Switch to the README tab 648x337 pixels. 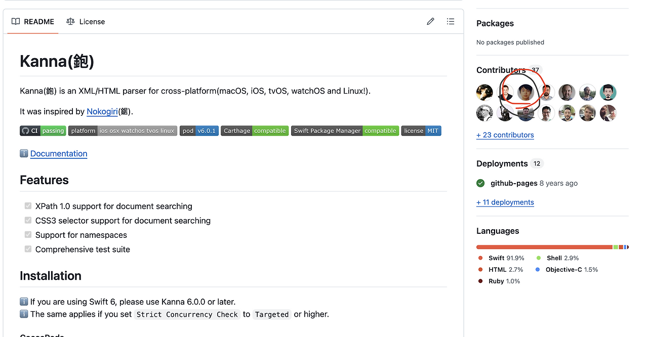pyautogui.click(x=33, y=22)
